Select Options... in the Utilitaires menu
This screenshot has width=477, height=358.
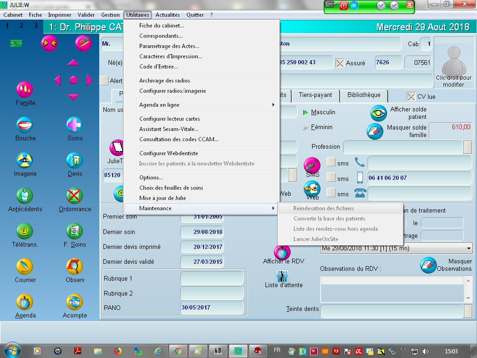[x=151, y=178]
